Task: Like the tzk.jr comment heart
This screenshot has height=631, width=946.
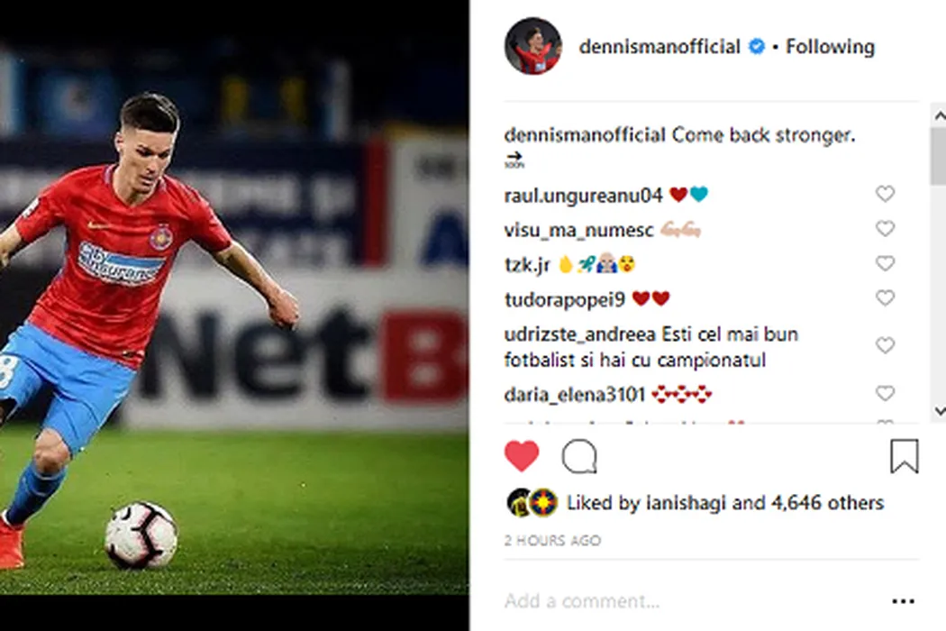Action: tap(885, 264)
